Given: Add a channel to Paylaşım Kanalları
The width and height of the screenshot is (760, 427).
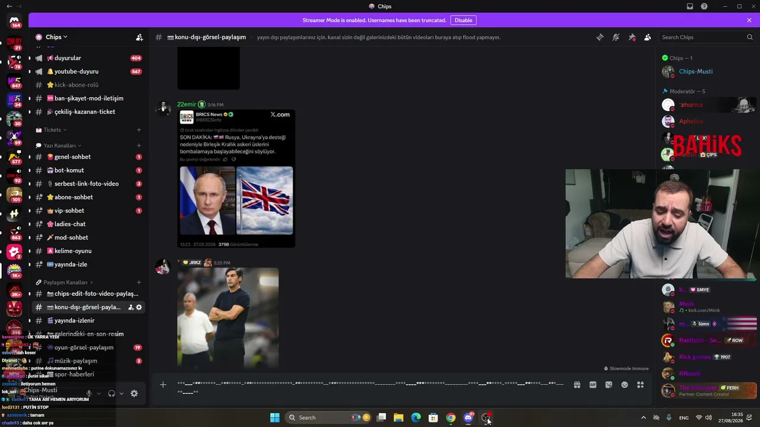Looking at the screenshot, I should coord(139,282).
